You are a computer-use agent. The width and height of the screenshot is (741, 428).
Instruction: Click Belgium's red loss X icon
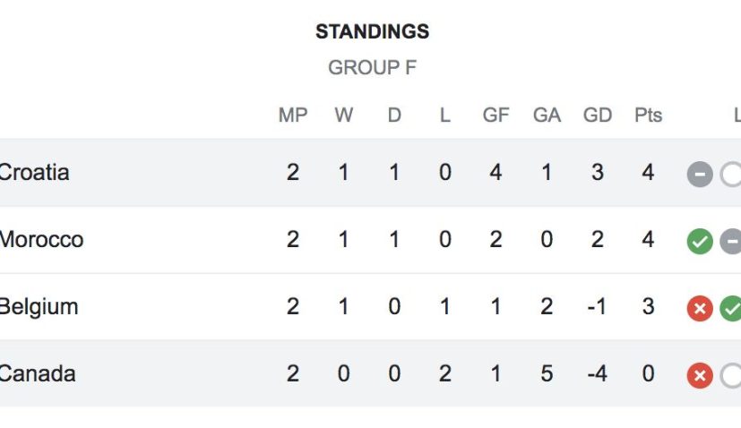click(700, 308)
